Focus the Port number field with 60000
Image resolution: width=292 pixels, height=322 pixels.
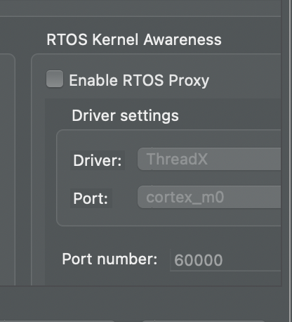(225, 260)
